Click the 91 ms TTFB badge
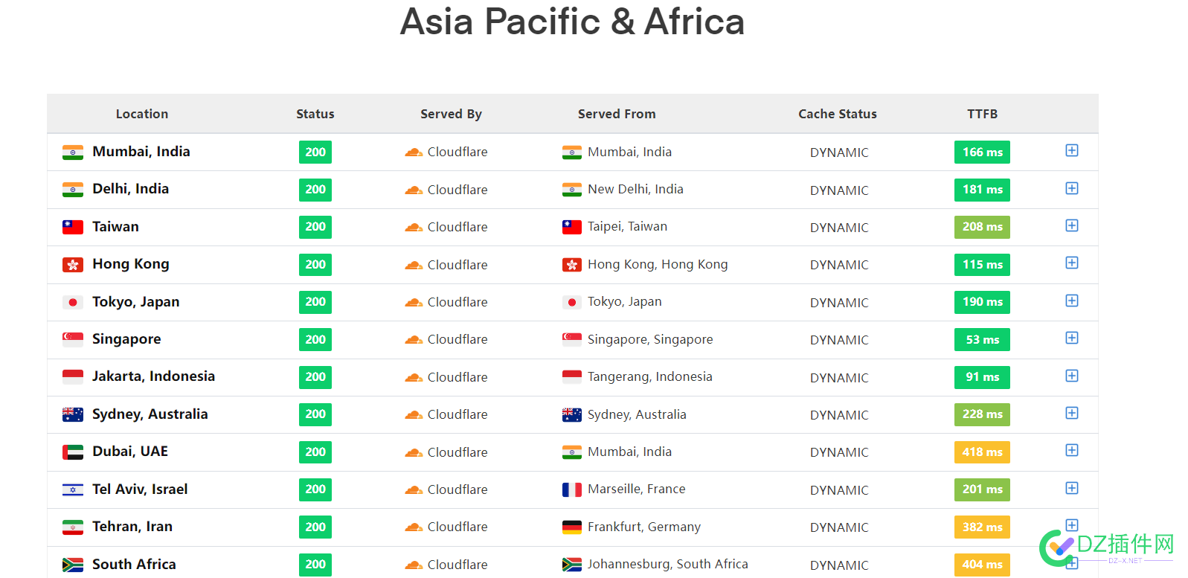Viewport: 1188px width, 578px height. point(982,377)
